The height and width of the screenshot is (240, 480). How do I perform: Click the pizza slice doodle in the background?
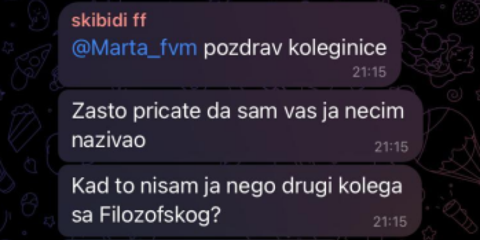(x=31, y=66)
